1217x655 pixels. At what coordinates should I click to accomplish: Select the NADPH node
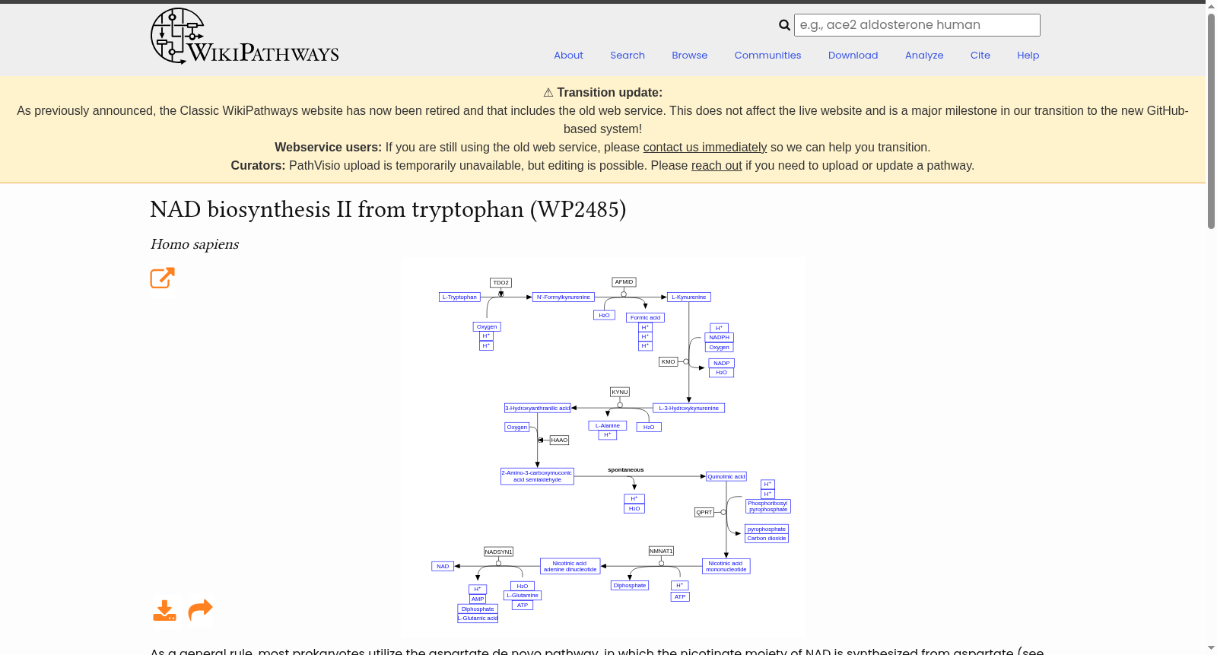pos(719,338)
